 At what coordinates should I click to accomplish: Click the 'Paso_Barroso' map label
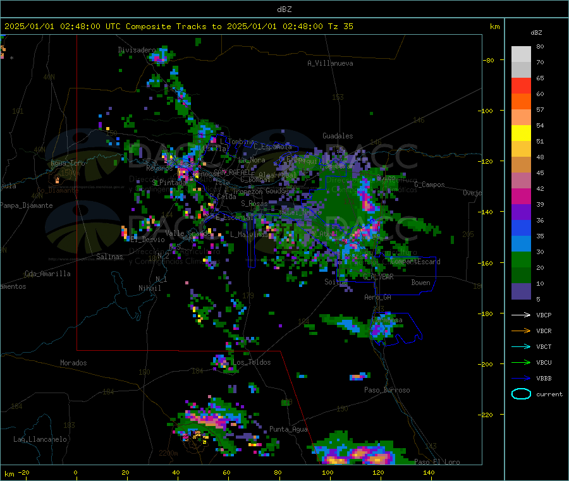tap(387, 390)
